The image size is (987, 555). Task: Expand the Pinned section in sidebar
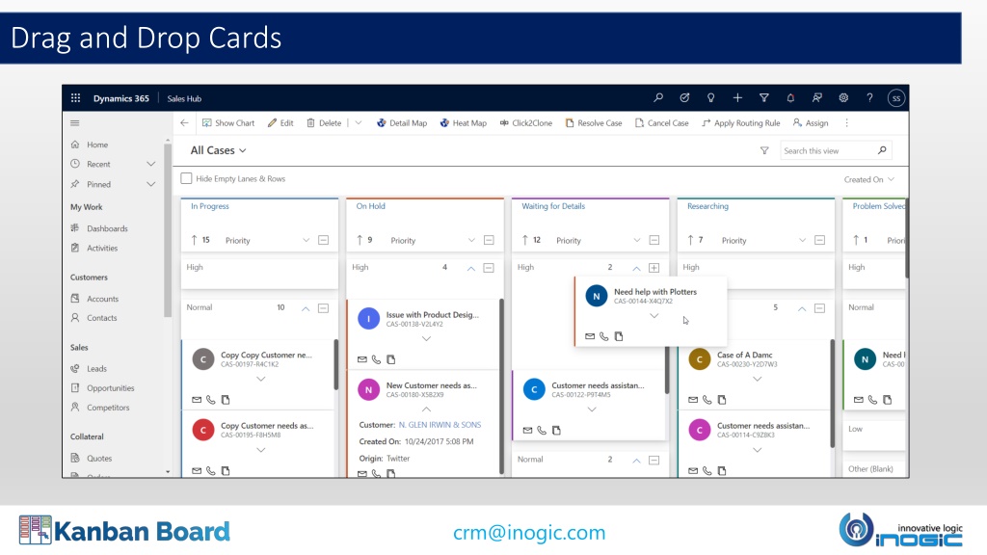(151, 184)
